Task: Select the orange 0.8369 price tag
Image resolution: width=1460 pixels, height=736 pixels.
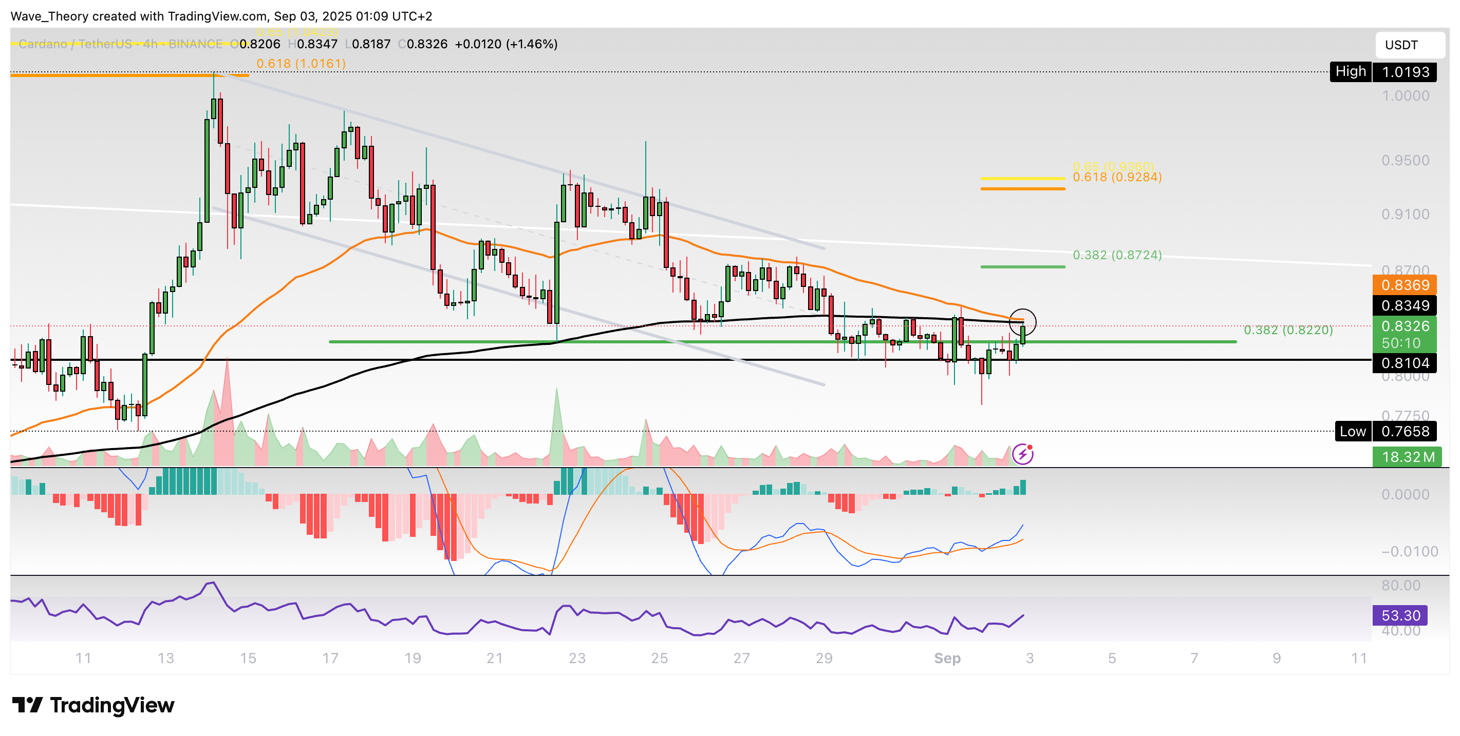Action: point(1405,285)
